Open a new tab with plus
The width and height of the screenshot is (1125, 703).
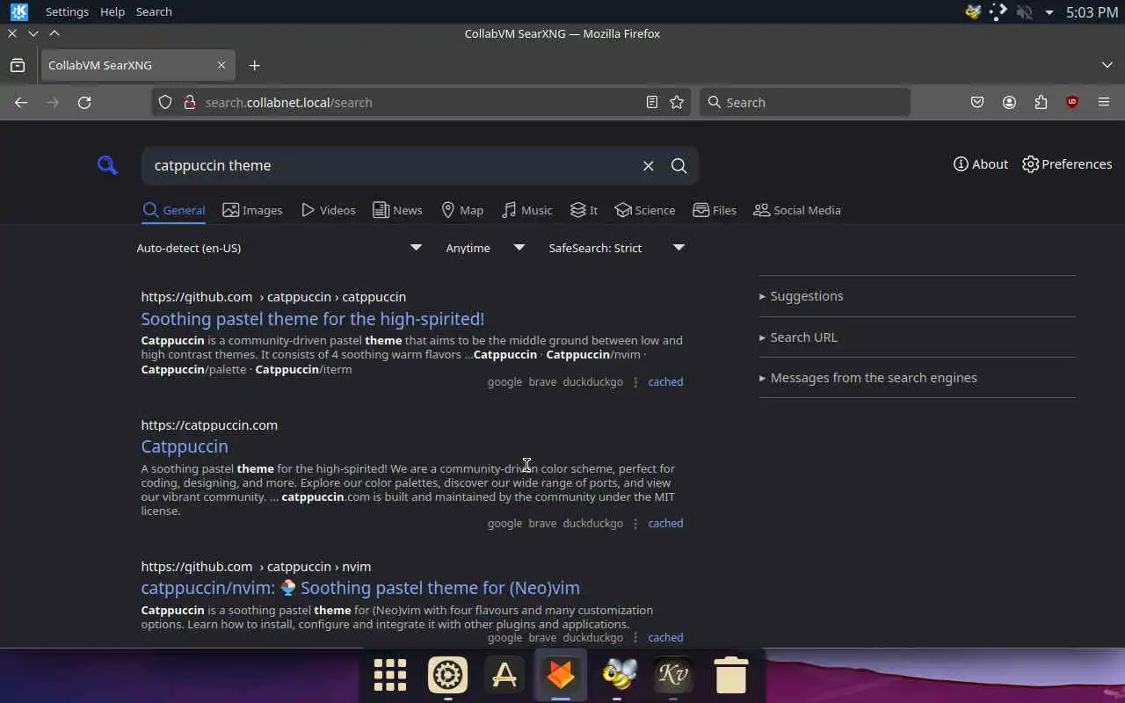pyautogui.click(x=254, y=65)
